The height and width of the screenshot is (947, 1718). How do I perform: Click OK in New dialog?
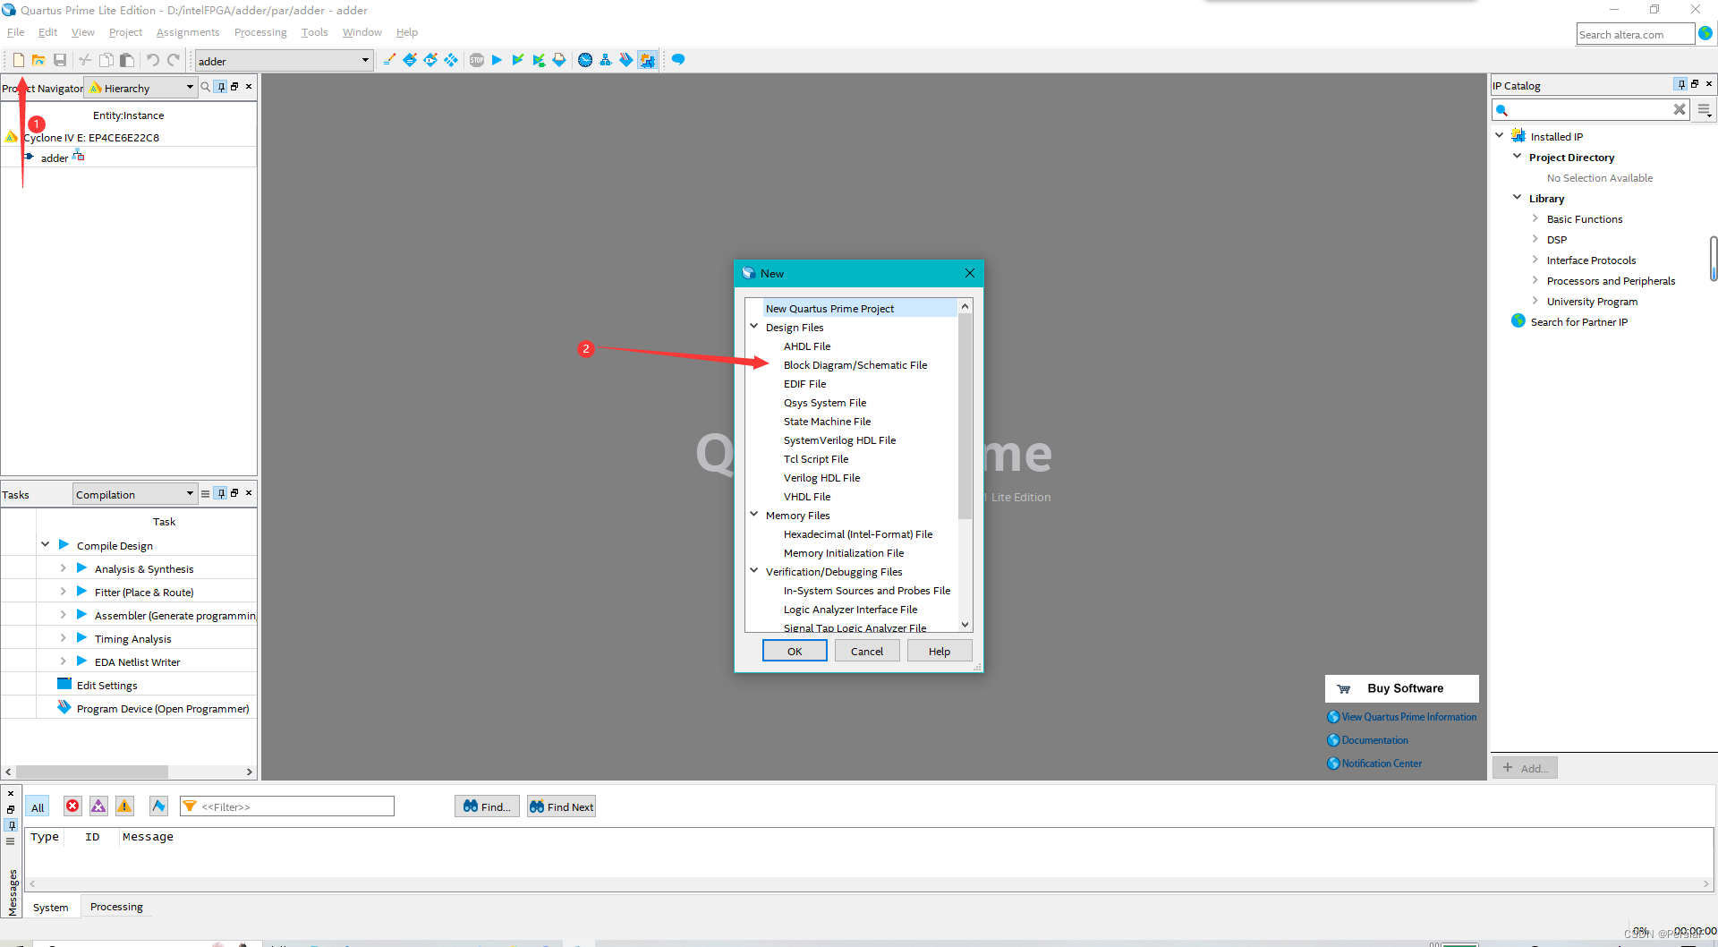(795, 651)
